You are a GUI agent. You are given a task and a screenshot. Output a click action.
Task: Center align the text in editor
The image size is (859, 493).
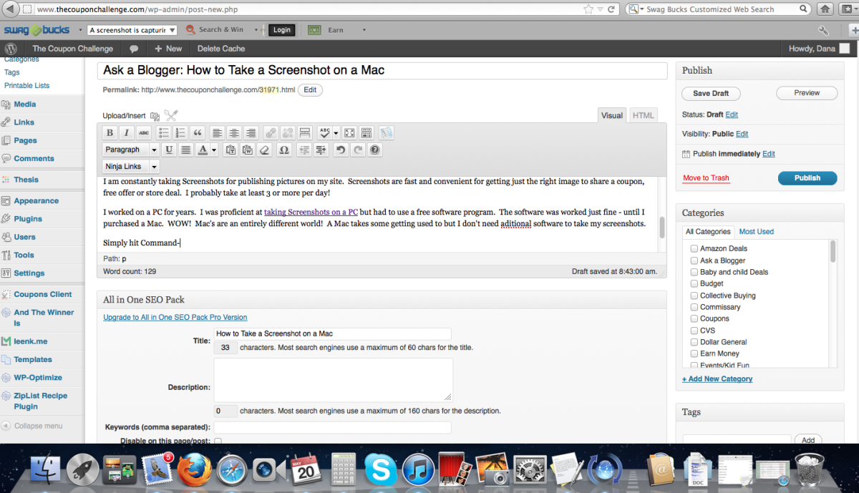coord(234,132)
